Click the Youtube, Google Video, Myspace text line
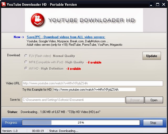 pyautogui.click(x=68, y=41)
